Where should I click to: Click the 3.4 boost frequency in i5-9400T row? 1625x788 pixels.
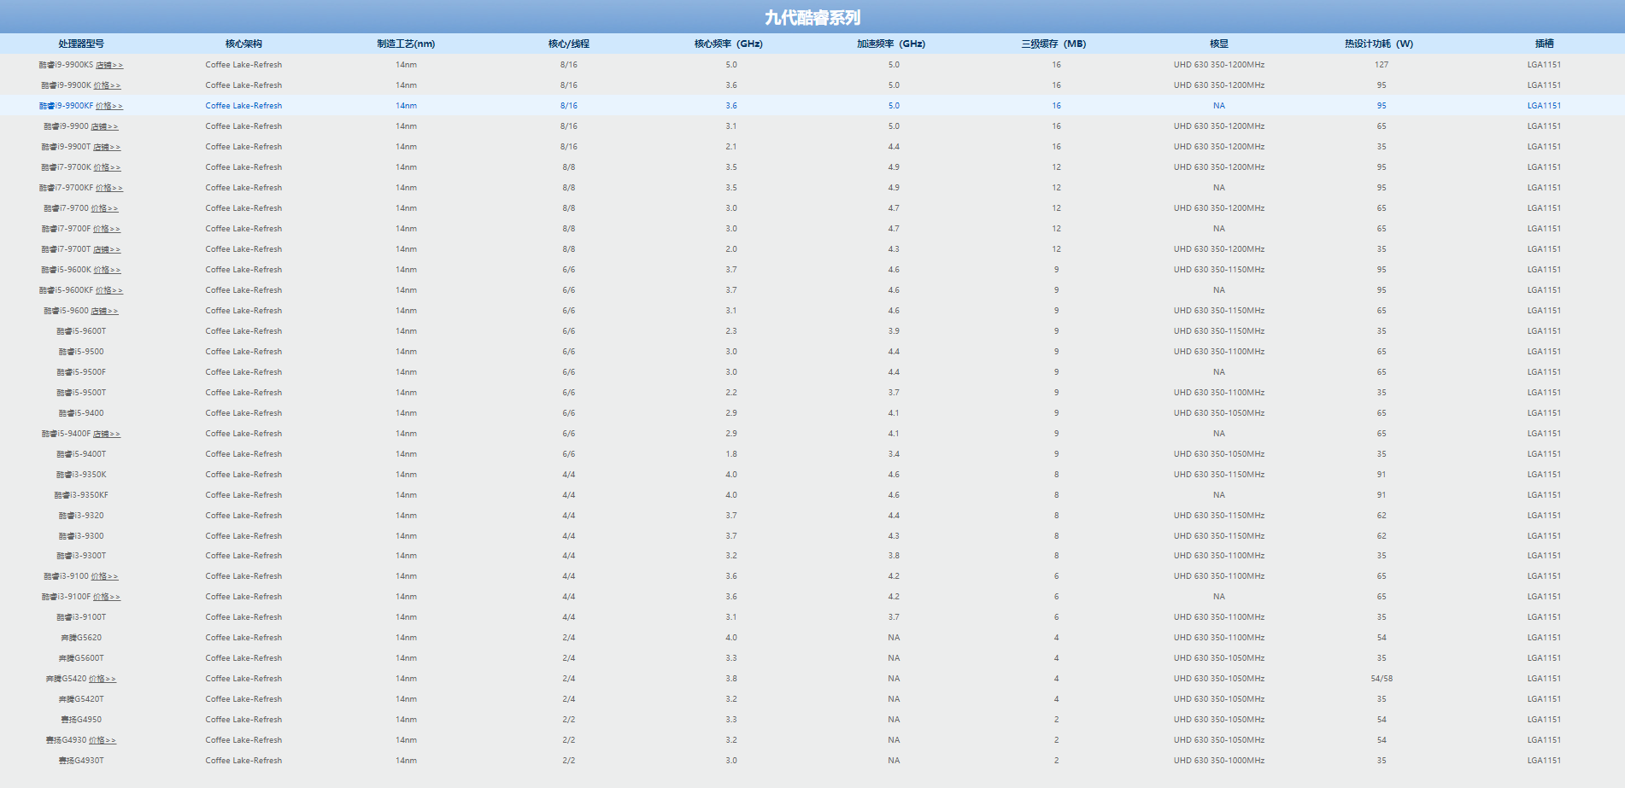894,454
